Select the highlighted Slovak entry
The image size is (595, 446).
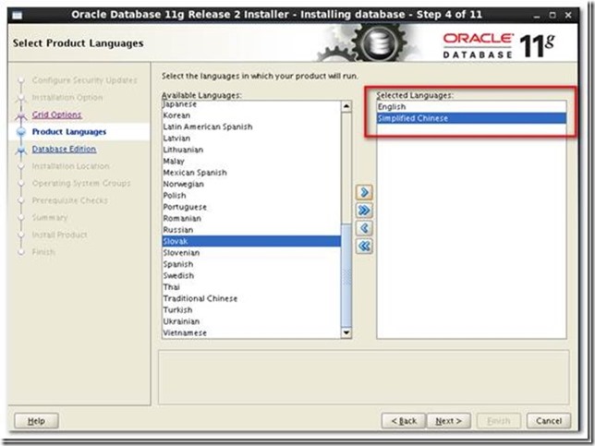251,241
